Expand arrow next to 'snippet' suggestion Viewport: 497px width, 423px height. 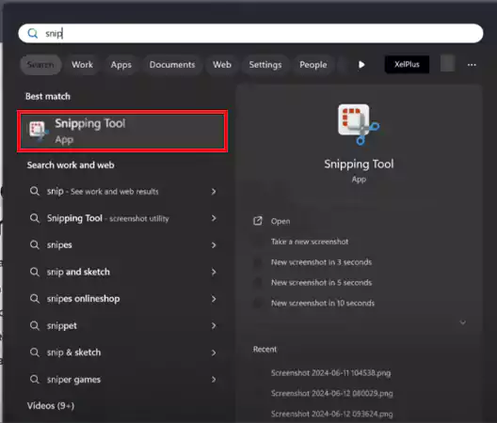click(x=214, y=326)
